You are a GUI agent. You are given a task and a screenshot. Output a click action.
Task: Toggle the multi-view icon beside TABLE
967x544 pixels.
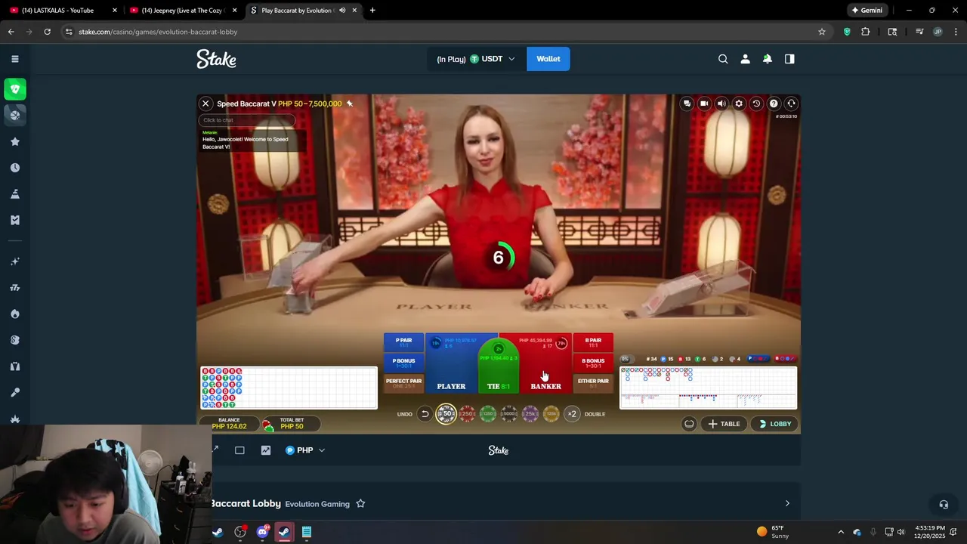pyautogui.click(x=689, y=424)
